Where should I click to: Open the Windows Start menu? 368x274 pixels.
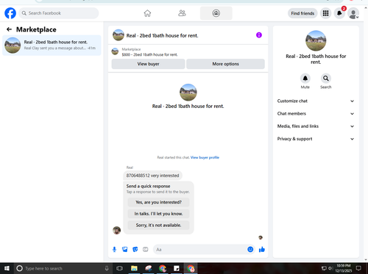[x=7, y=268]
